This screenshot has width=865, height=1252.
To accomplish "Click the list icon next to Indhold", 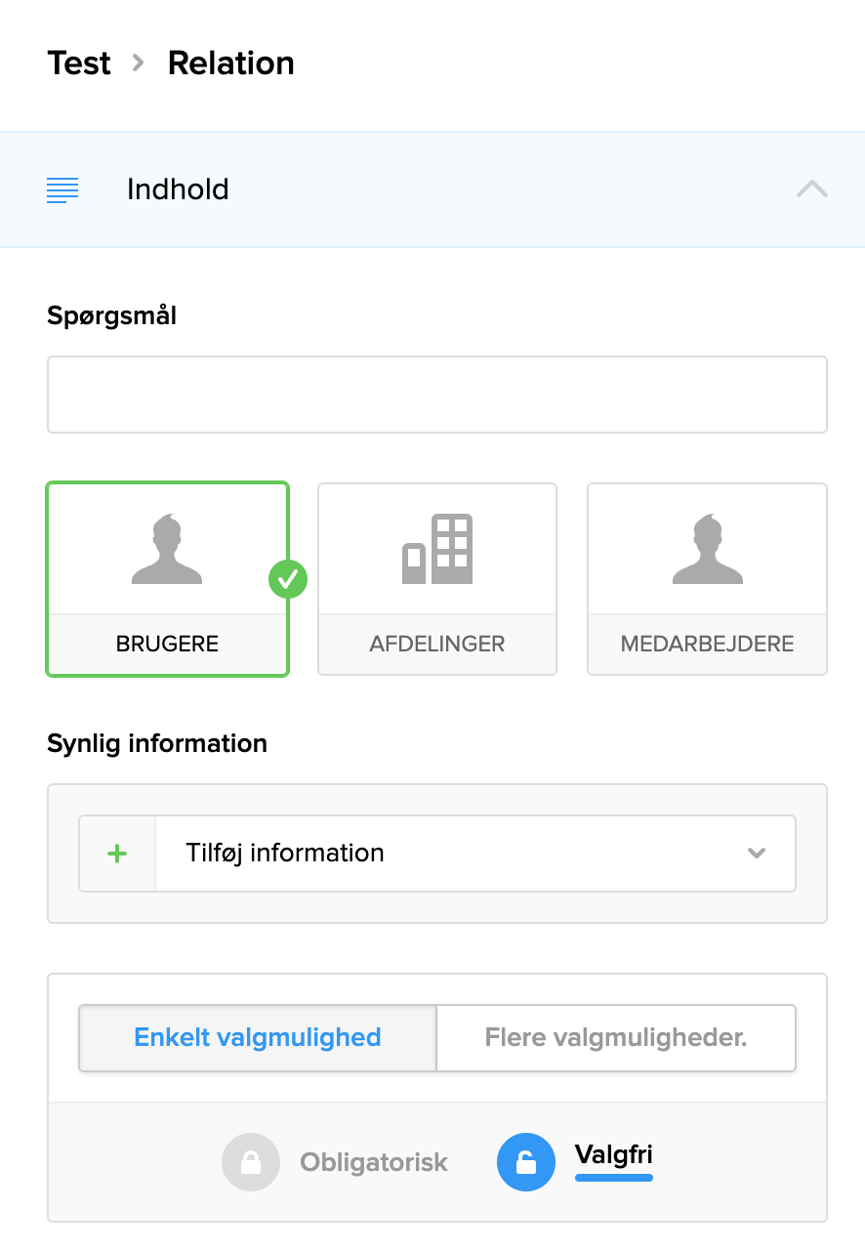I will [x=62, y=189].
